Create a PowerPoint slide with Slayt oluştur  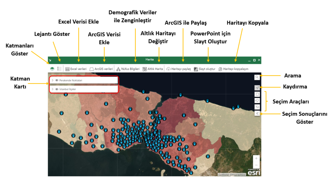204,69
